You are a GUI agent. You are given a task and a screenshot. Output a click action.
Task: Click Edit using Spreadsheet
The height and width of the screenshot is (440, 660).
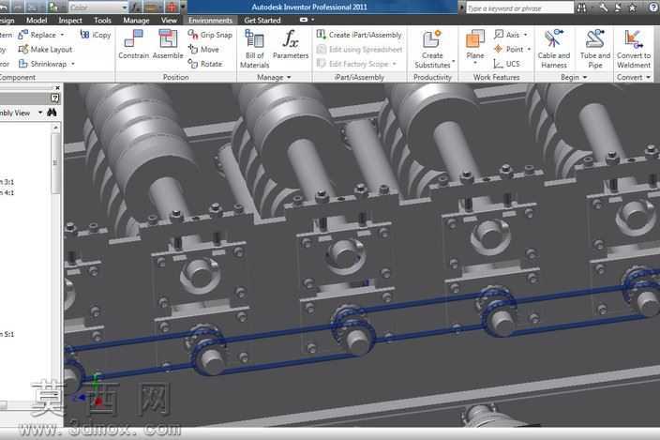pos(359,50)
